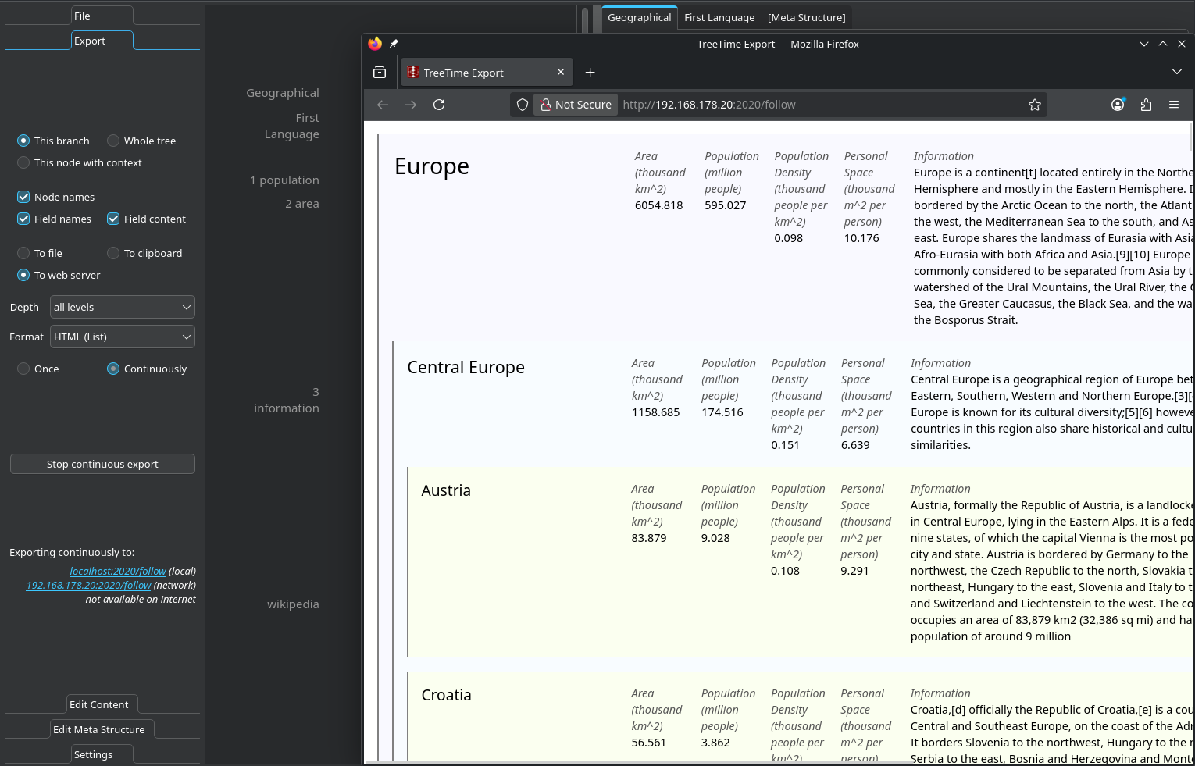Open the Firefox extensions puzzle icon
Screen dimensions: 1195x766
1146,105
